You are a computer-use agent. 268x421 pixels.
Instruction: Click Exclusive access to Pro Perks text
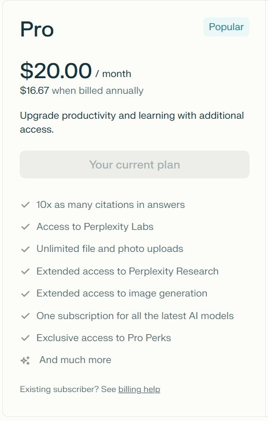(103, 338)
